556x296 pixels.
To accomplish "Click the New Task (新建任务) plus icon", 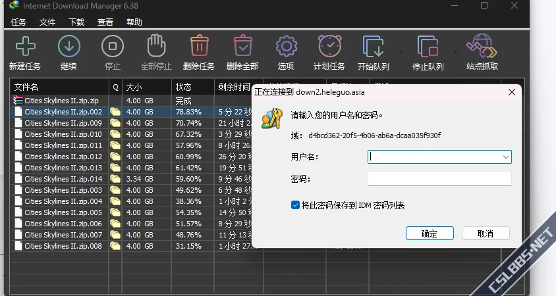I will (26, 47).
